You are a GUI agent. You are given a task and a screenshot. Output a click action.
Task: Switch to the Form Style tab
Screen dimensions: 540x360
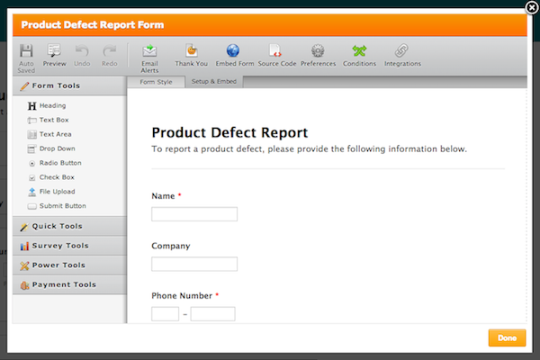[155, 82]
